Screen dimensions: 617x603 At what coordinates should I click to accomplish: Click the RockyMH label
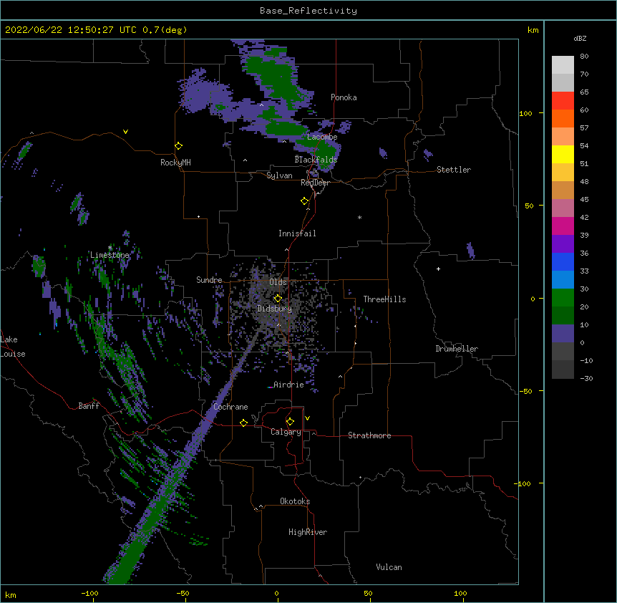pos(175,163)
